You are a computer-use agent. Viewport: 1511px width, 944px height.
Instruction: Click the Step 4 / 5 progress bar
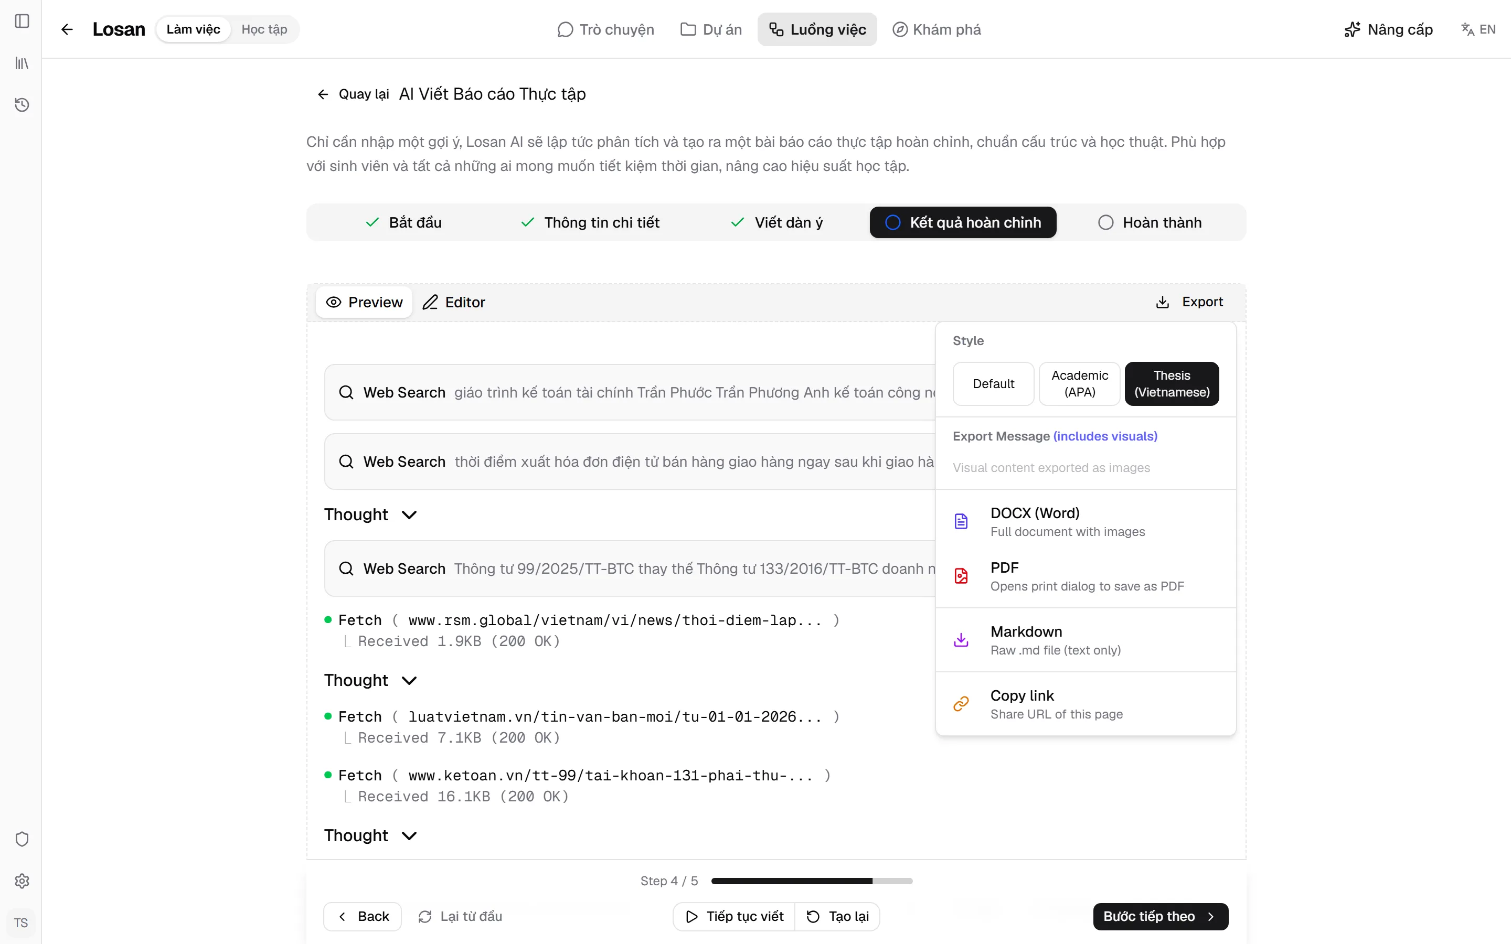tap(812, 881)
